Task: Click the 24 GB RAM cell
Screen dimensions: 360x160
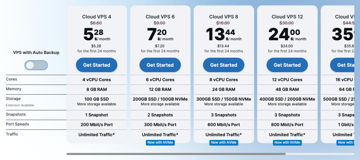Action: [x=224, y=89]
